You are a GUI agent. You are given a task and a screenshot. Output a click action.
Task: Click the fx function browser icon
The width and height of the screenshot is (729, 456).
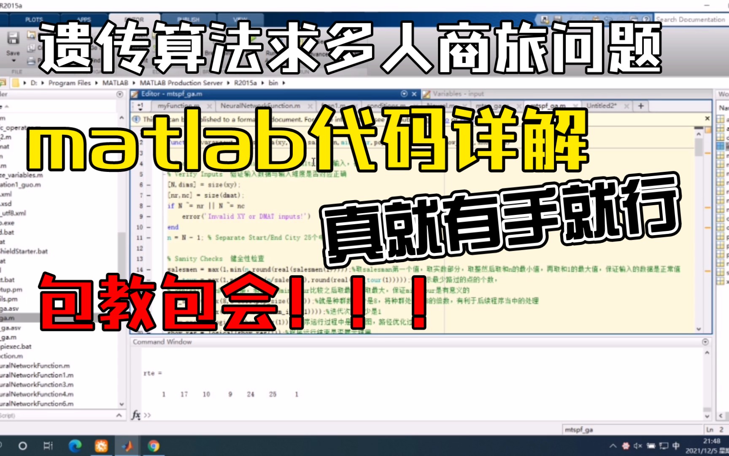(136, 415)
